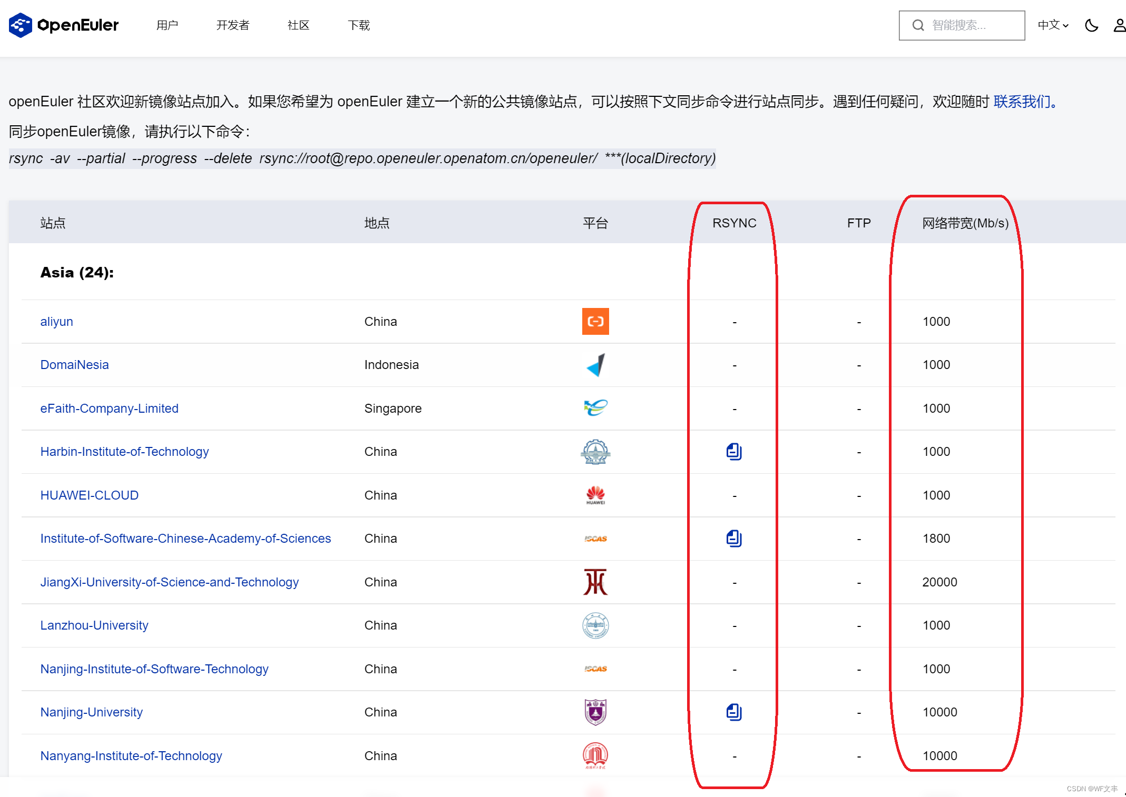This screenshot has height=797, width=1126.
Task: Click the Asia (24): group heading
Action: (77, 273)
